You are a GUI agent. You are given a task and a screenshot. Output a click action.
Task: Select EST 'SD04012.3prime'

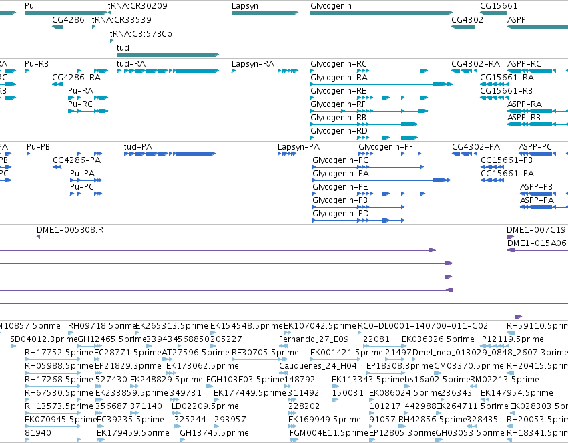tap(44, 339)
